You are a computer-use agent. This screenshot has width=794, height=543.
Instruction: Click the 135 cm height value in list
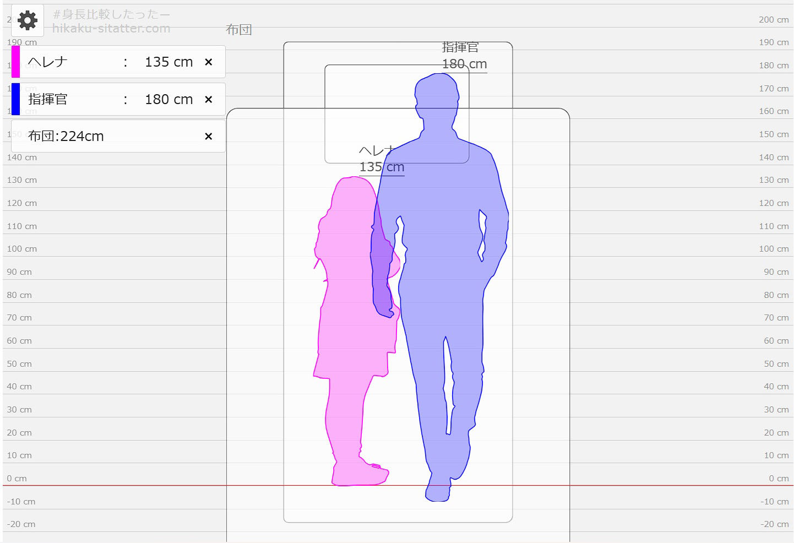point(168,62)
